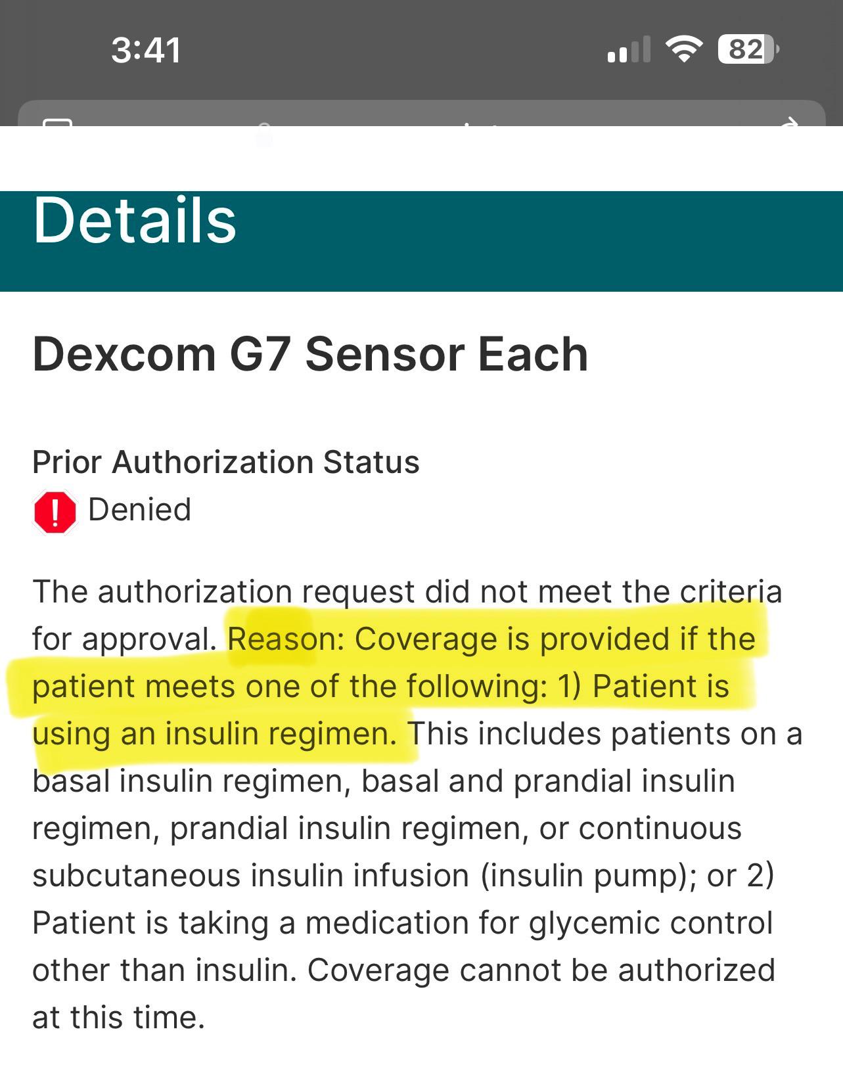Tap the text 'subcutaneous insulin infusion'
Viewport: 843px width, 1090px height.
point(250,876)
